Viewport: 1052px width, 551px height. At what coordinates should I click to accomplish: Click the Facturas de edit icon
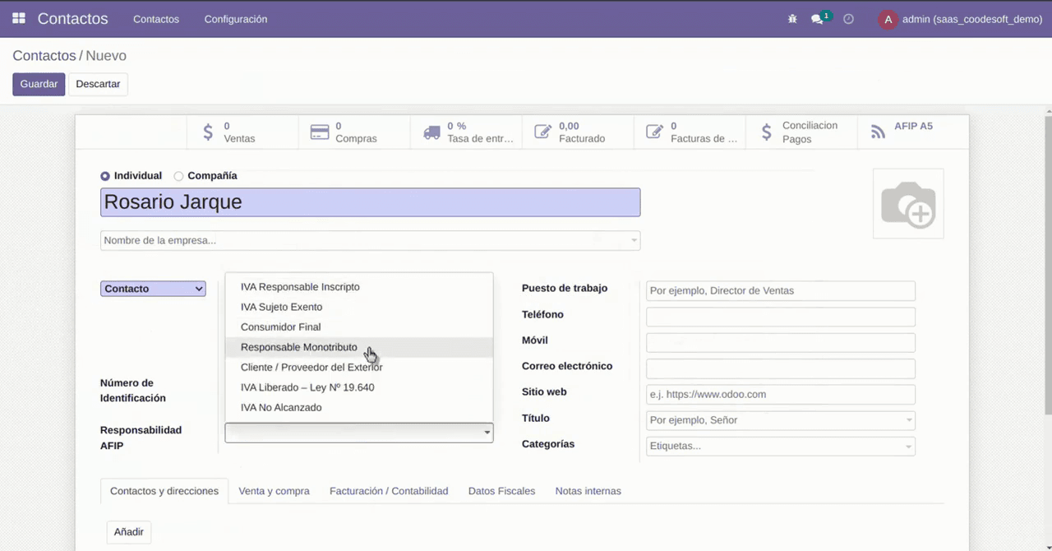[x=654, y=132]
